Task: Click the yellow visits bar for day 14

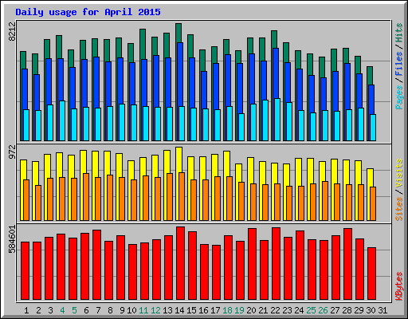Action: (x=178, y=159)
